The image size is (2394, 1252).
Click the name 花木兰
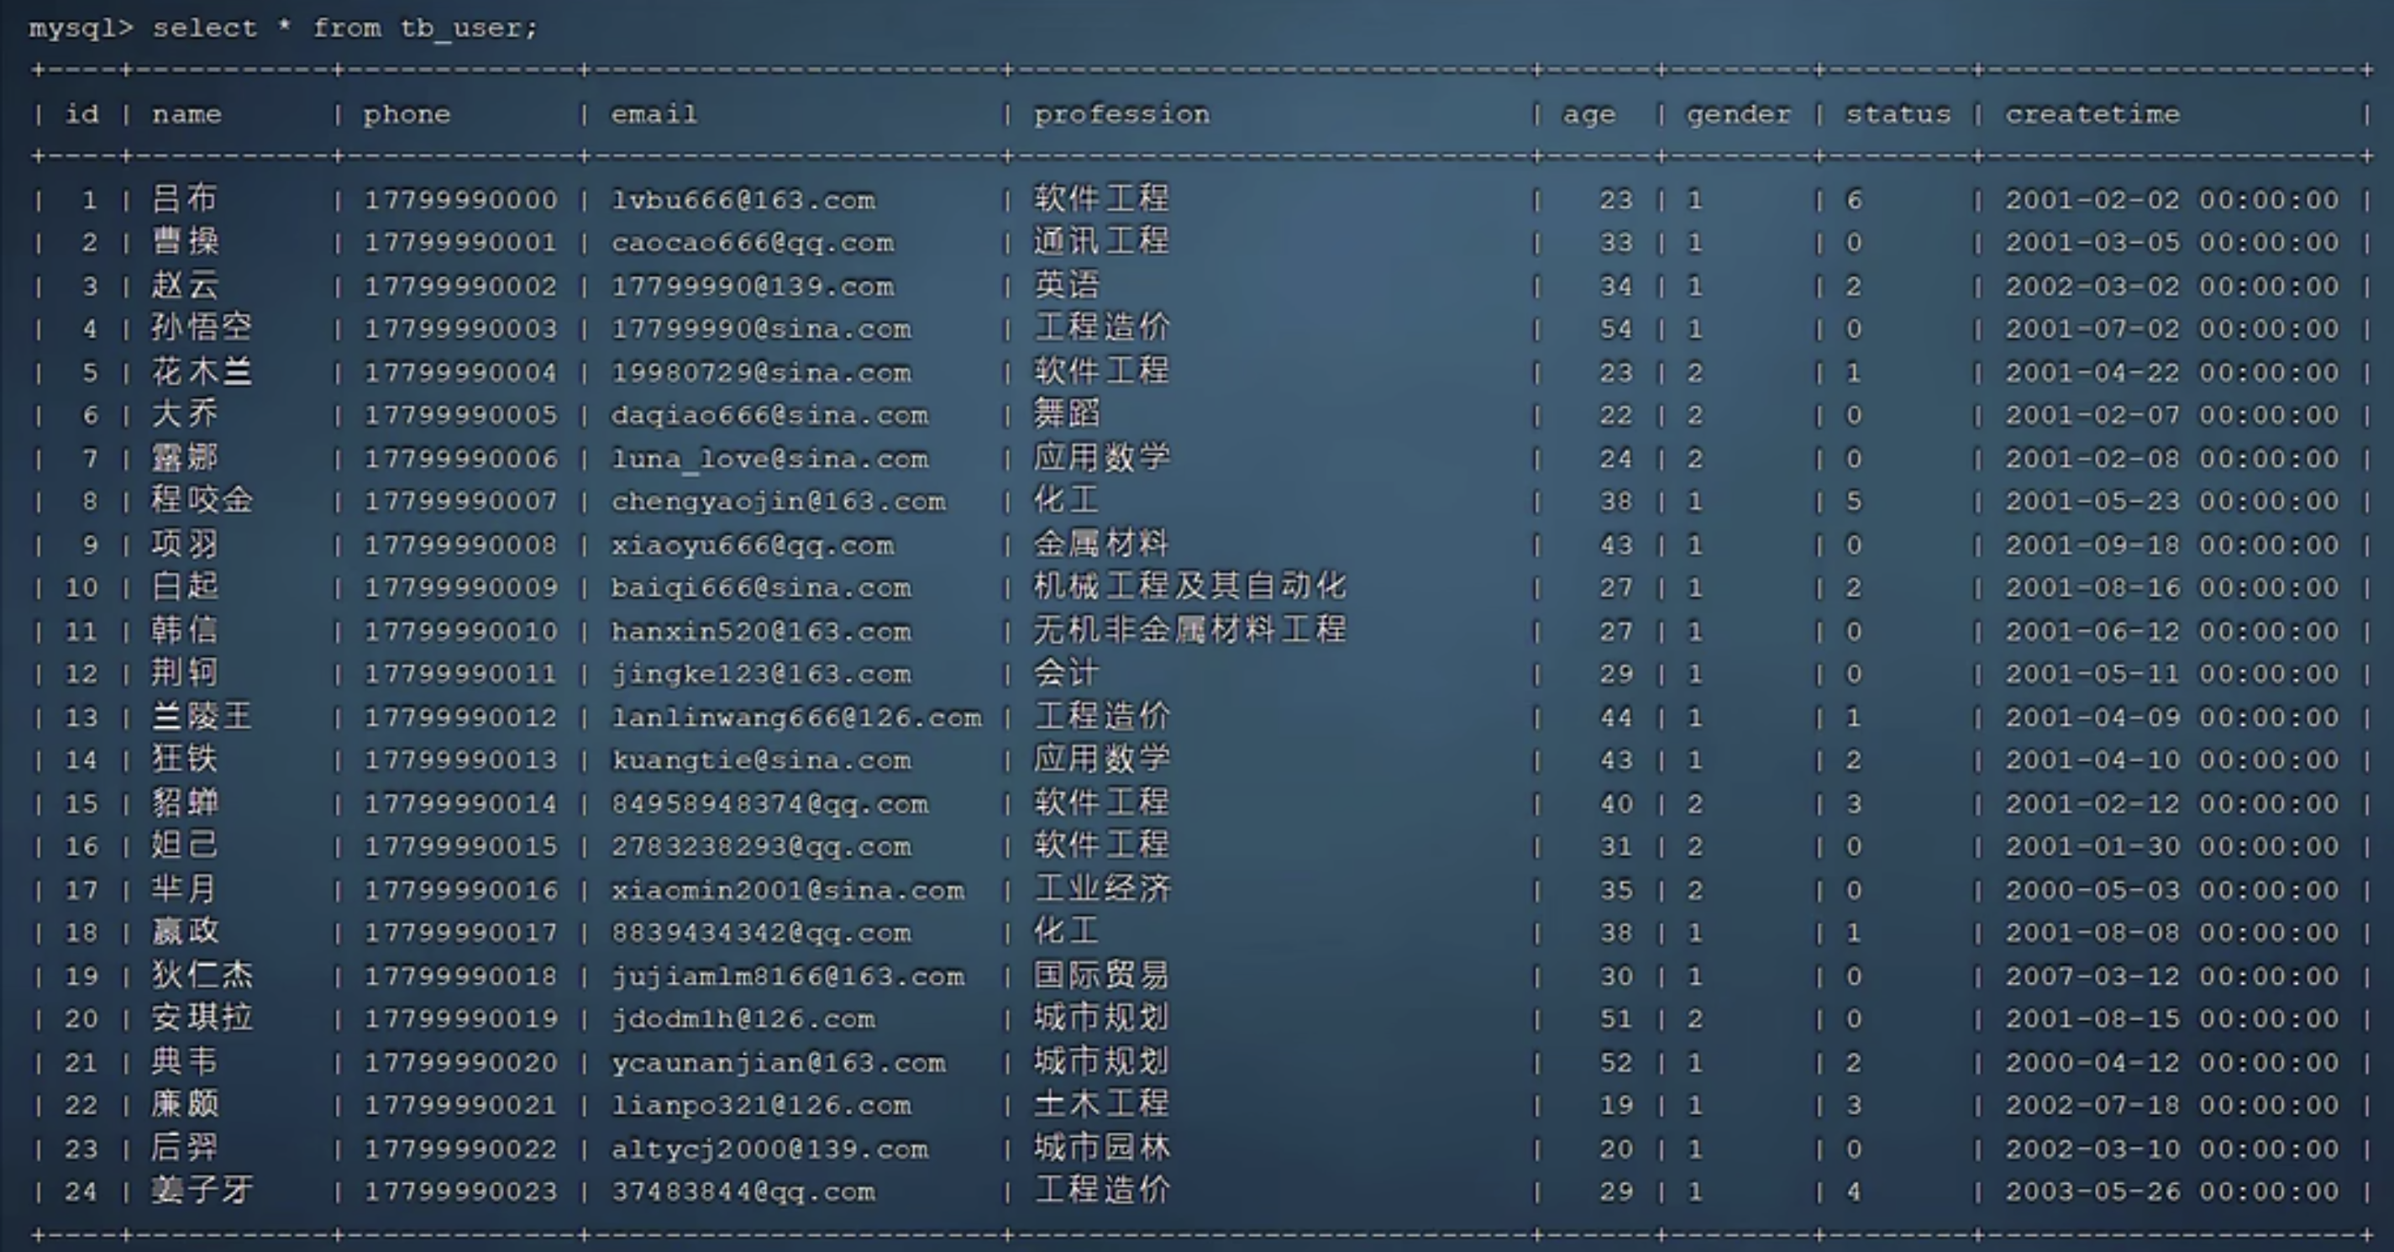[x=202, y=371]
